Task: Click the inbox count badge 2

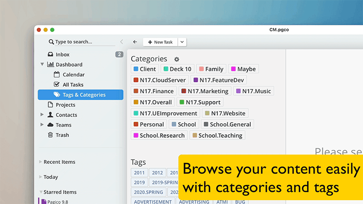Action: (x=119, y=54)
